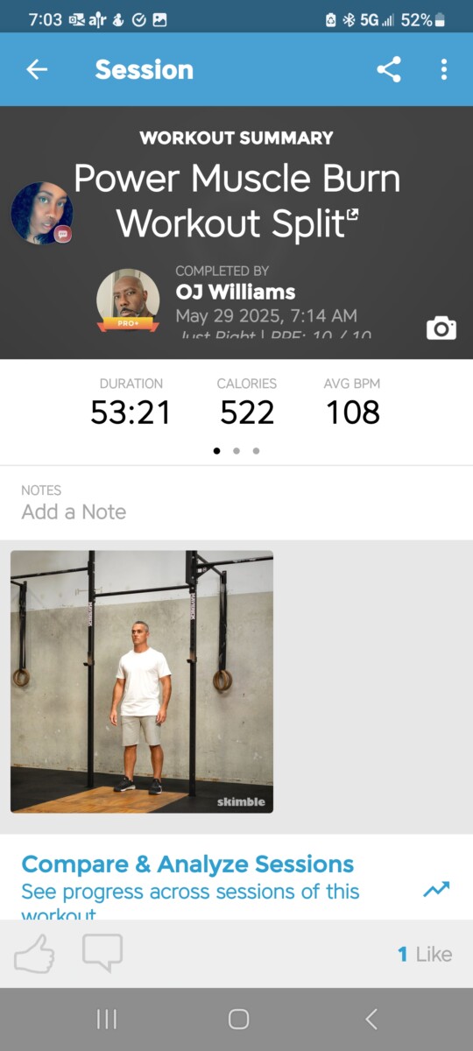Tap the OJ Williams name
This screenshot has width=473, height=1051.
click(236, 292)
